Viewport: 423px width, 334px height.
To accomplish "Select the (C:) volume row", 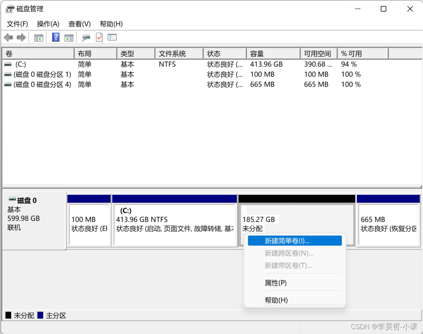I will point(196,64).
